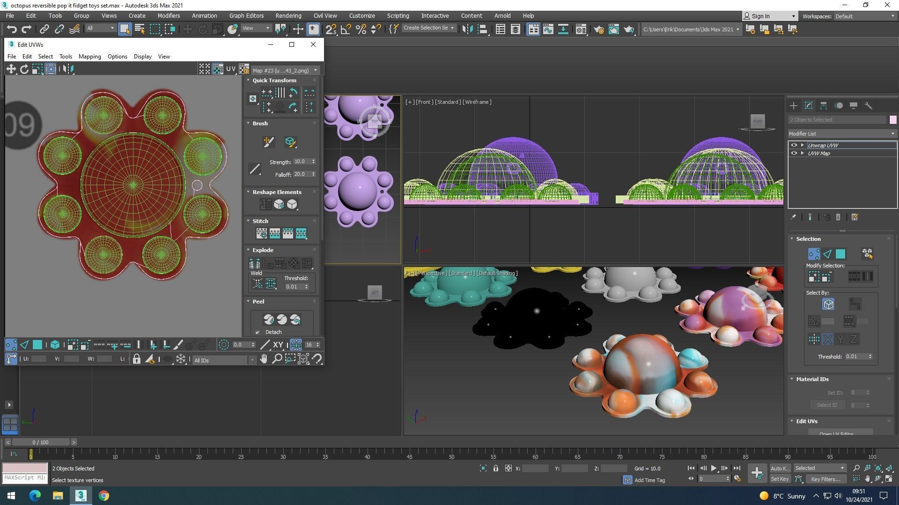Hide the Unwrap UVW modifier eye icon

point(794,145)
